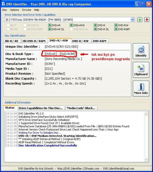This screenshot has height=172, width=153.
Task: Toggle the BD-RE capability checkbox
Action: click(8, 29)
